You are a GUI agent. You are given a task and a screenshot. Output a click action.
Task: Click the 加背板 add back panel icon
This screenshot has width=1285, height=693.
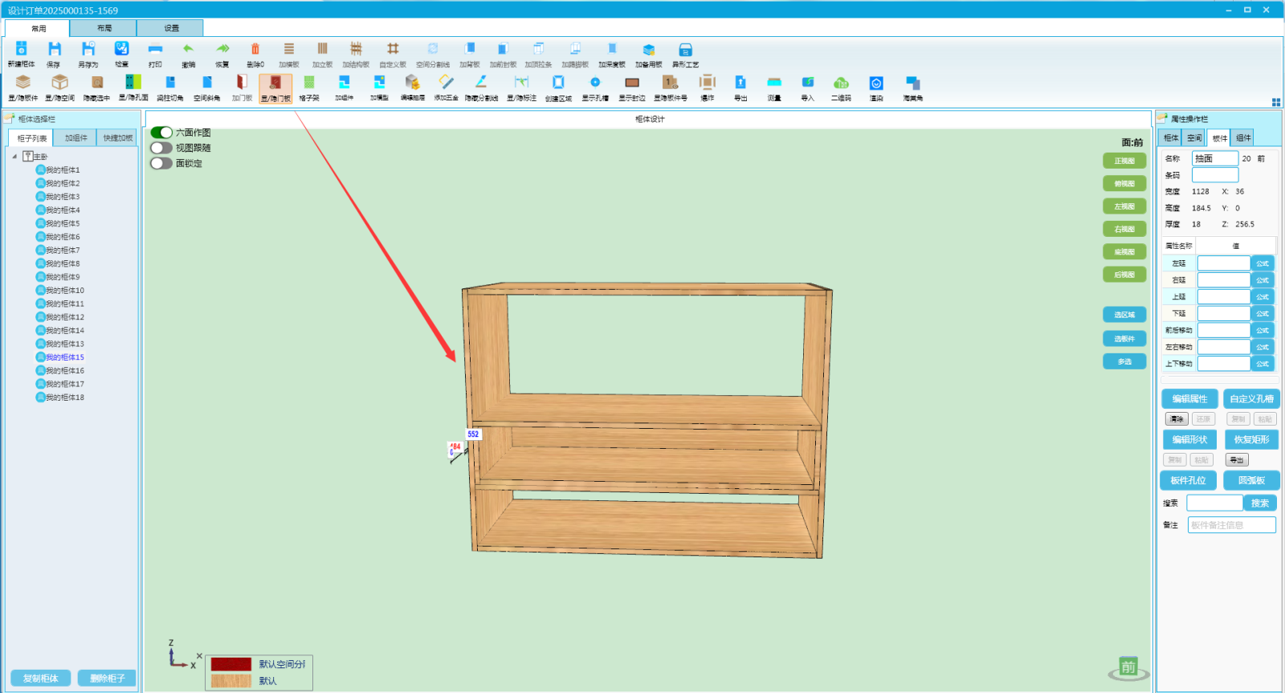tap(470, 49)
